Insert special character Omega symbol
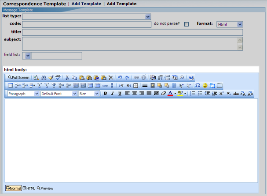Screen dimensions: 267x196 [x=198, y=85]
